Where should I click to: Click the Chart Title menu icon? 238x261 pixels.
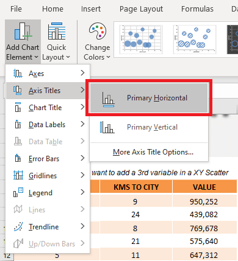coord(18,107)
